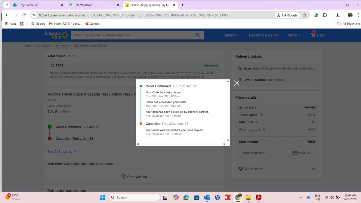Open the Google bookmark
Screen dimensions: 361x203
point(38,23)
